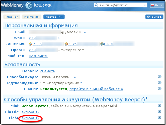The height and width of the screenshot is (125, 166).
Task: Open help icon for Mini keeper row
Action: pyautogui.click(x=159, y=106)
